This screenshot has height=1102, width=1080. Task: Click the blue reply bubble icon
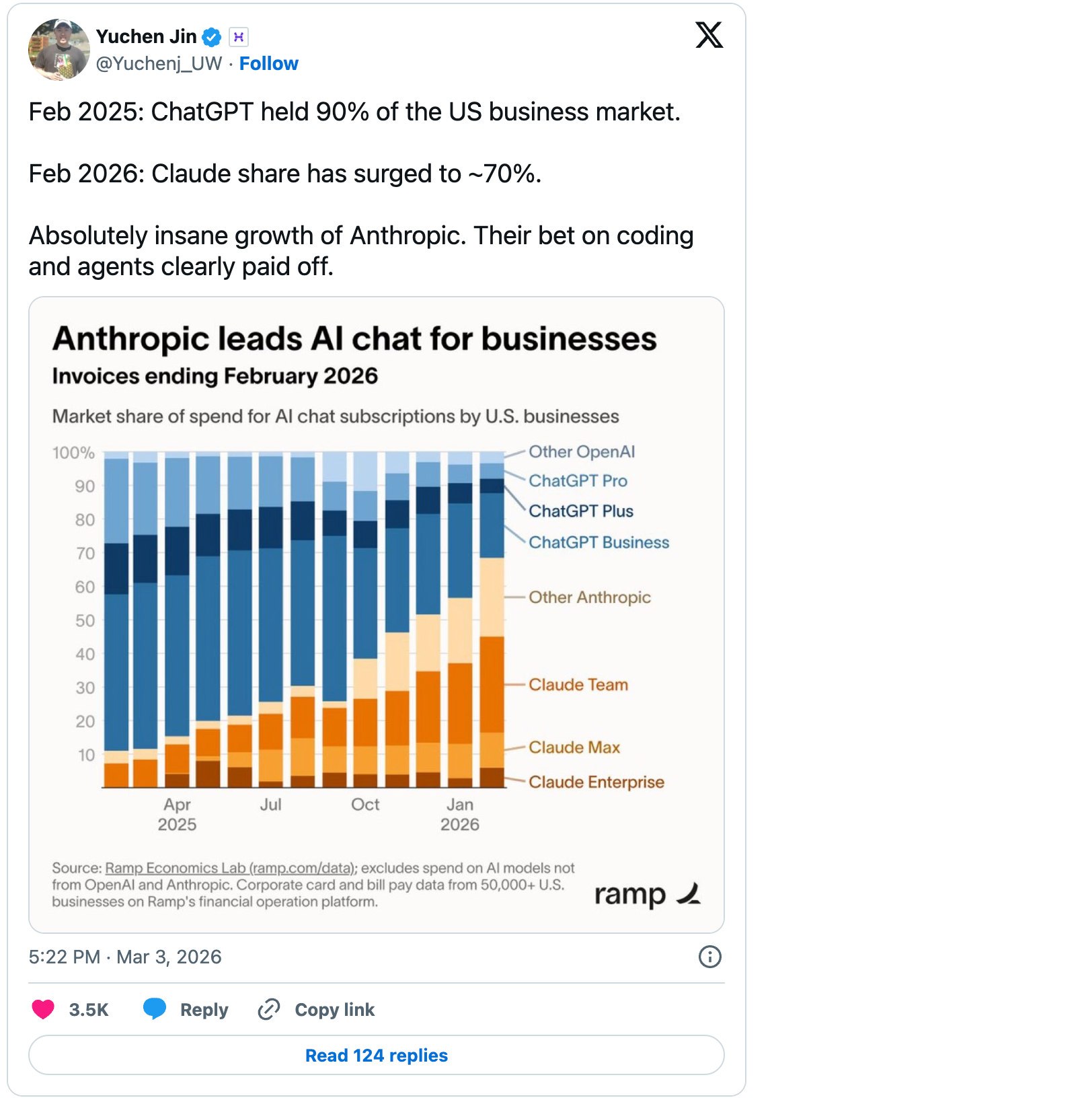[x=155, y=1009]
